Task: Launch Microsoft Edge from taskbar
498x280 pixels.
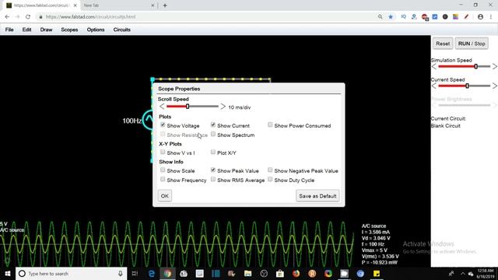Action: point(152,273)
